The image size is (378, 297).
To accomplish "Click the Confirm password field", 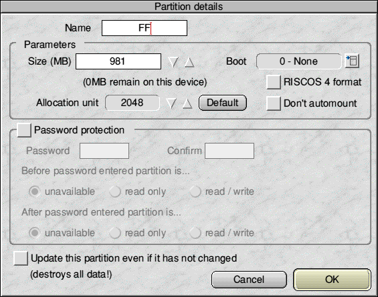I will tap(229, 151).
